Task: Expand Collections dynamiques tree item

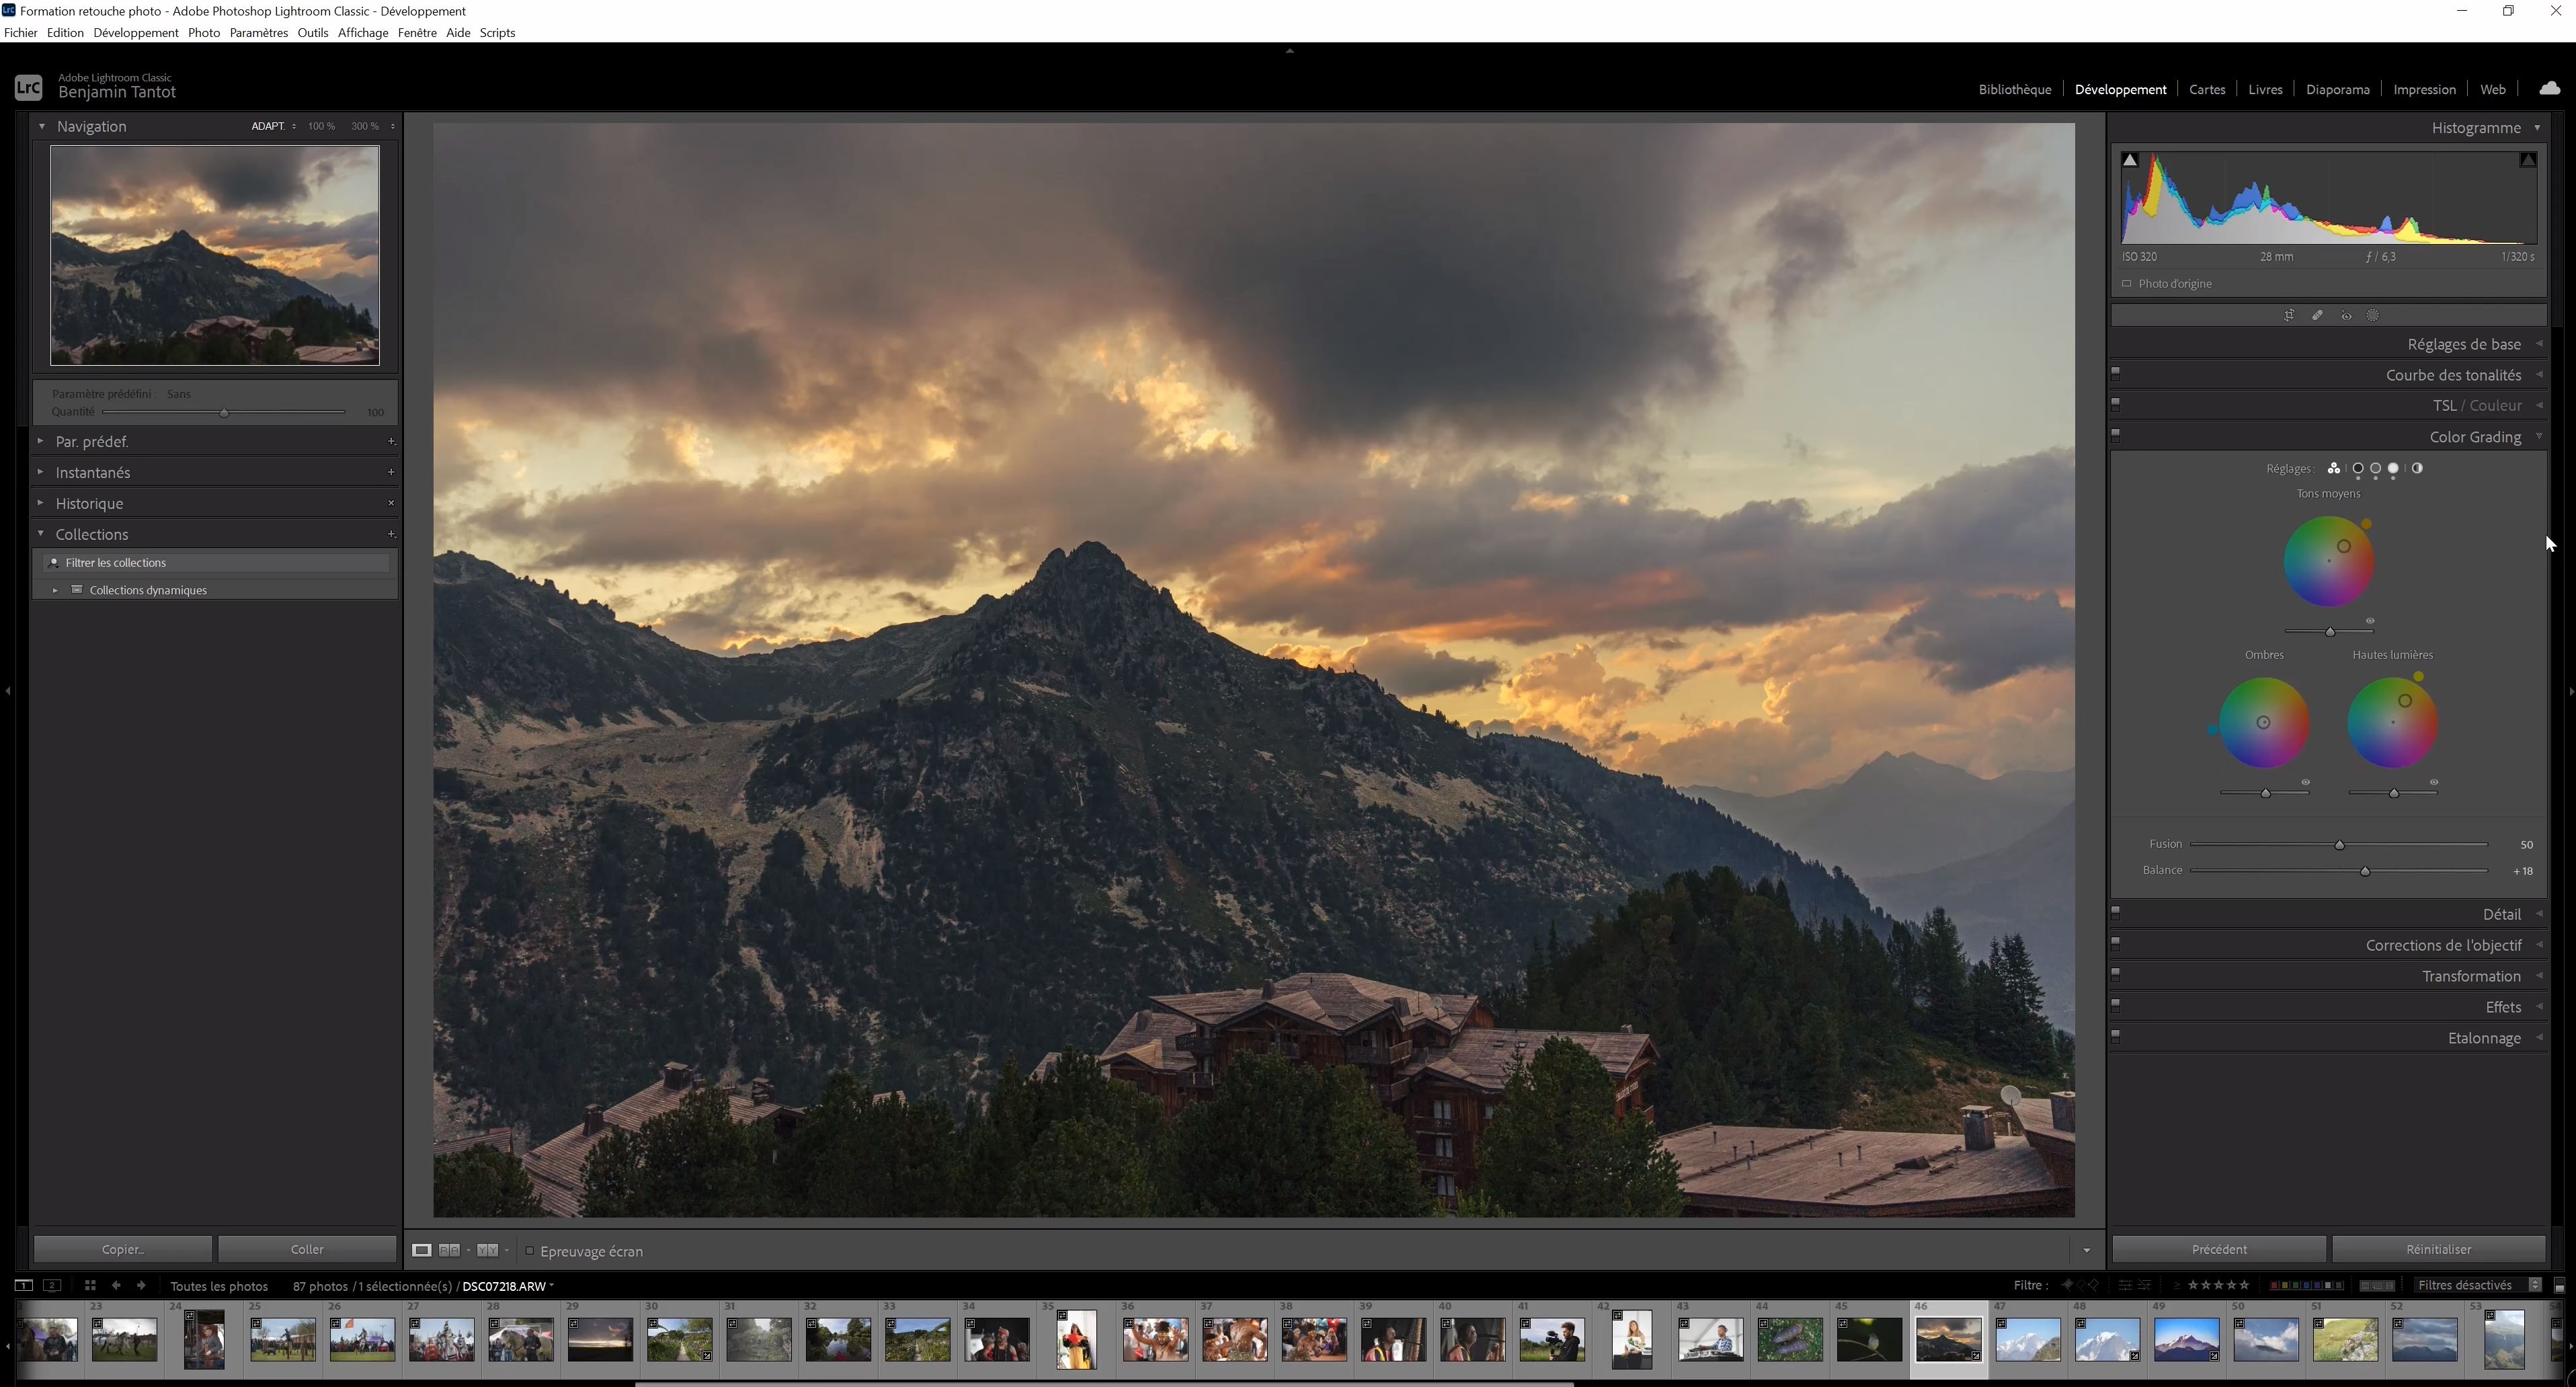Action: tap(55, 591)
